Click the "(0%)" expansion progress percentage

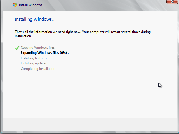tap(63, 53)
